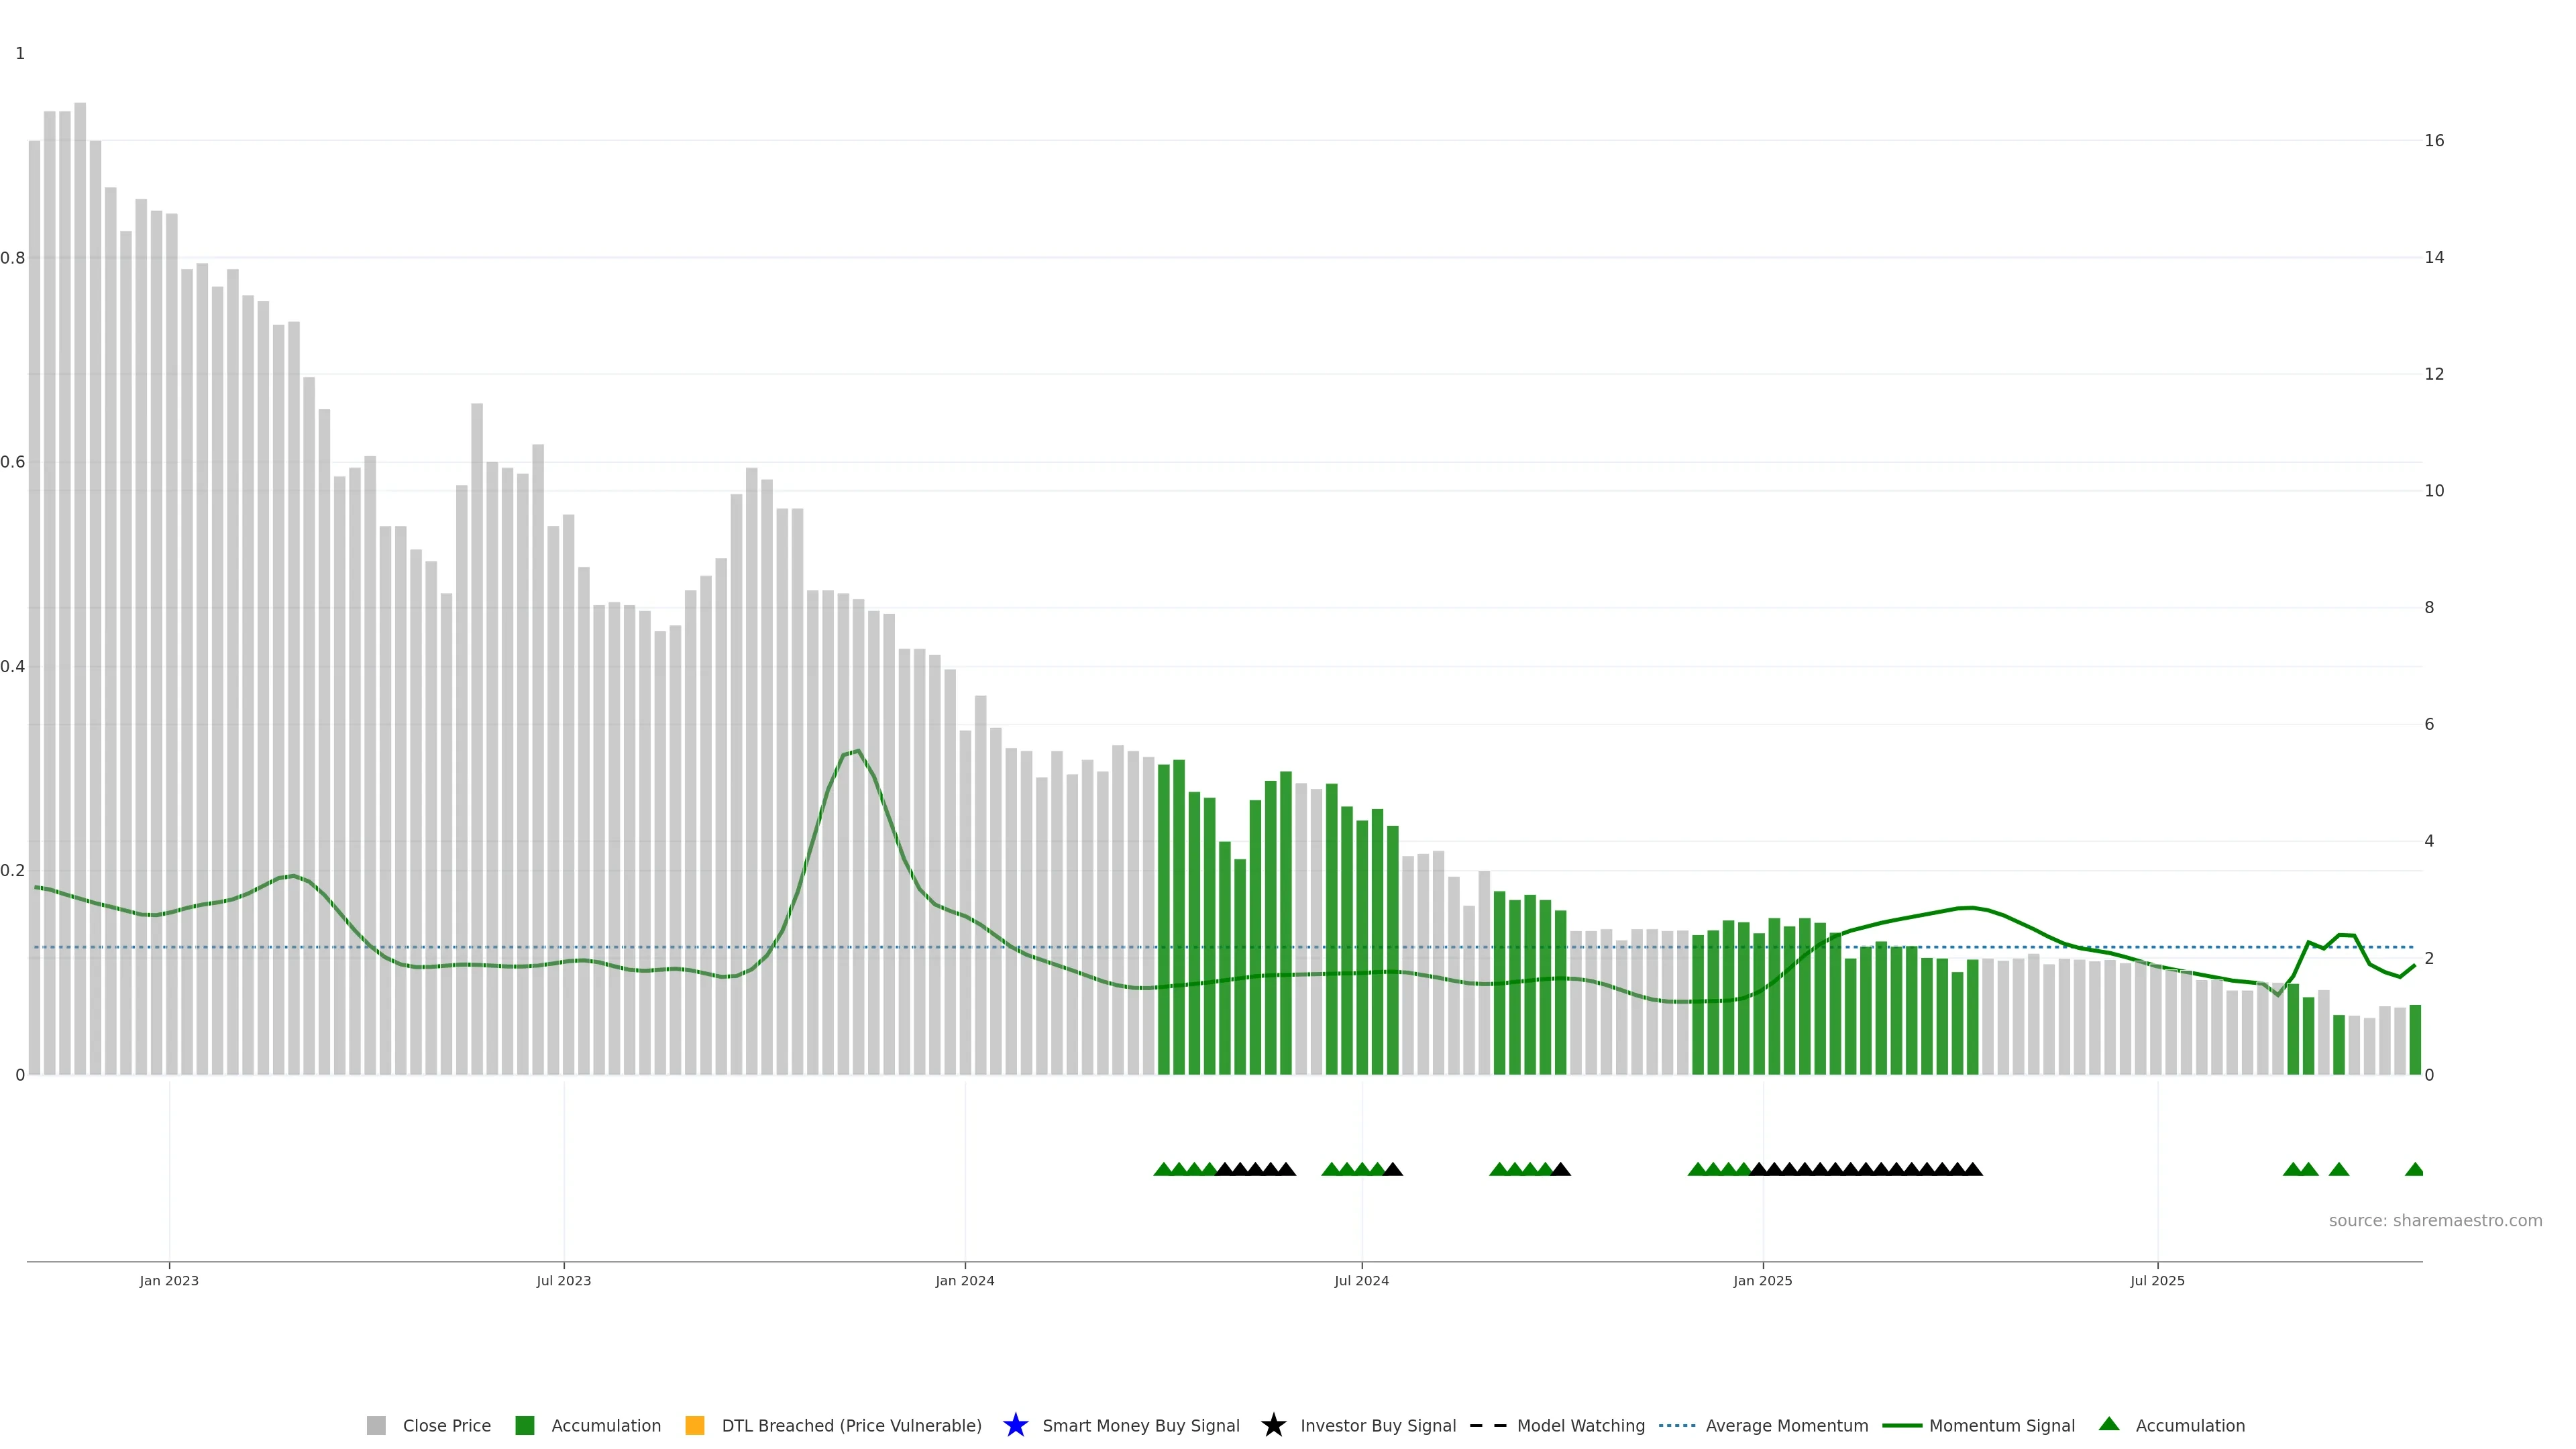Toggle the Investor Buy Signal legend label

(x=1377, y=1425)
